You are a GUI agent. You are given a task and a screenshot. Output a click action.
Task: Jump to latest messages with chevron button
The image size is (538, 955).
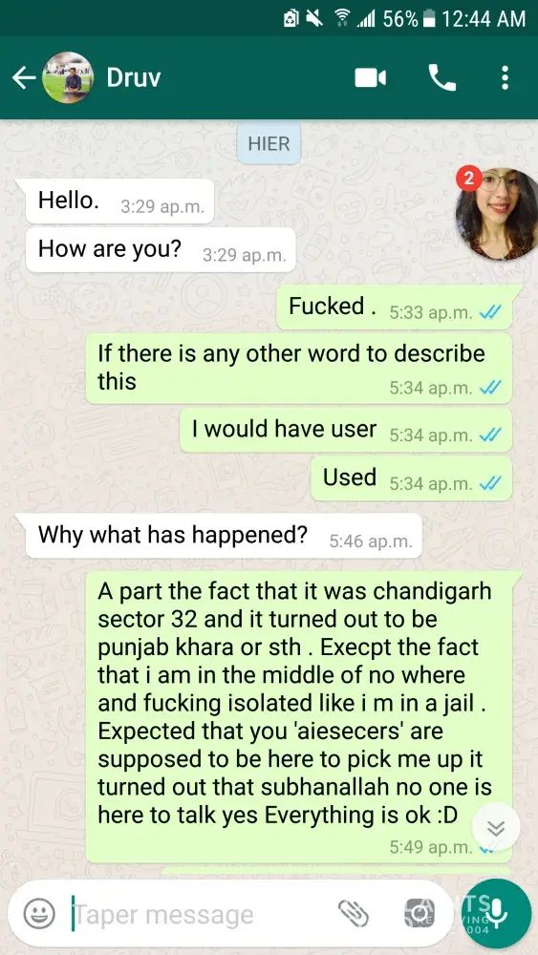tap(496, 828)
